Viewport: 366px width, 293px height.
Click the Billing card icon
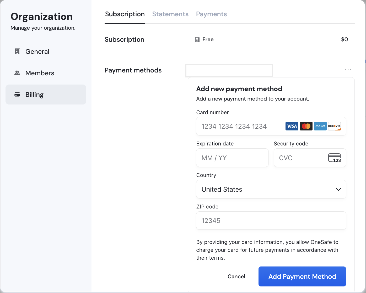pyautogui.click(x=17, y=95)
